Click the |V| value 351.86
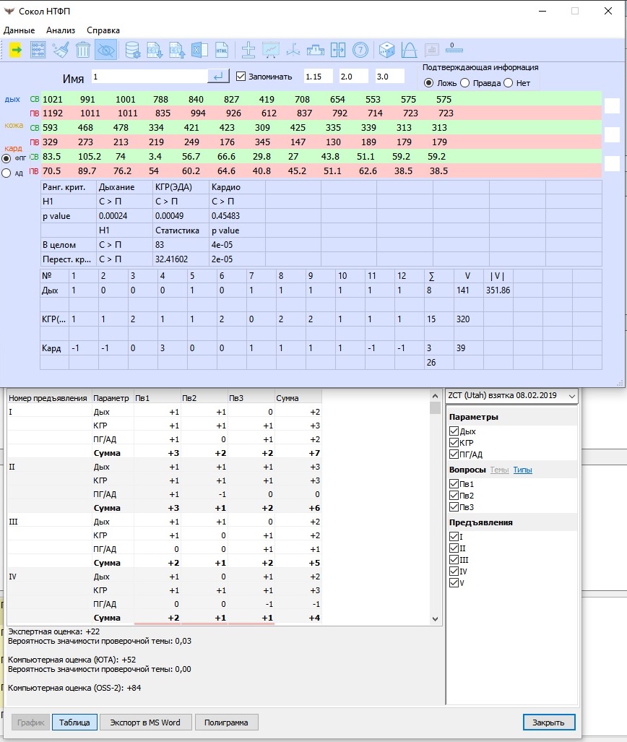The image size is (627, 742). pyautogui.click(x=498, y=290)
